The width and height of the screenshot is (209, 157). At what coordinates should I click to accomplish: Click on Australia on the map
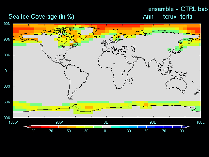[176, 83]
